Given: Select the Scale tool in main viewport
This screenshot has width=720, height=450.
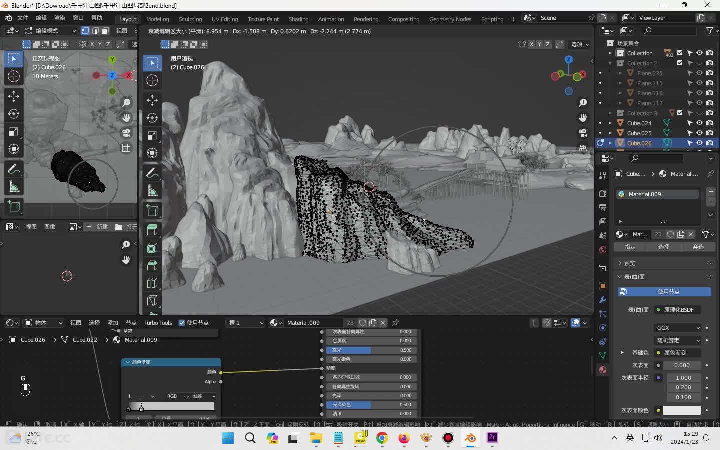Looking at the screenshot, I should [x=152, y=135].
